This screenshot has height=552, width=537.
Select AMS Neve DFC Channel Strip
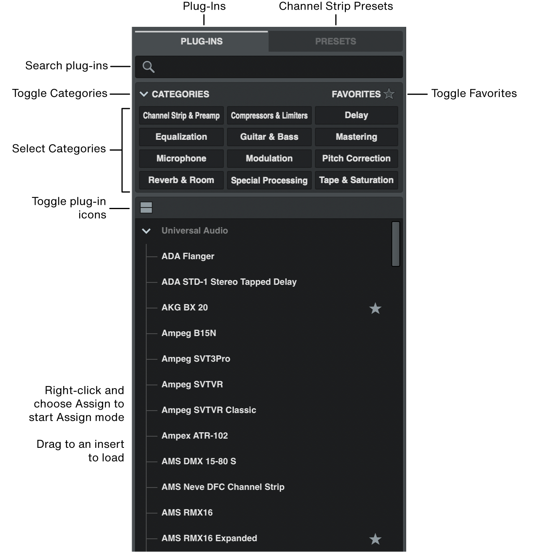click(x=223, y=487)
